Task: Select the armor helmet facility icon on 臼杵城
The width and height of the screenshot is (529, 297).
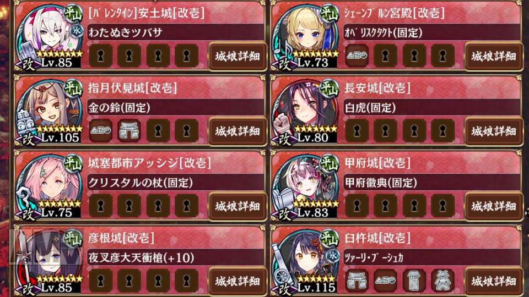Action: pyautogui.click(x=442, y=280)
